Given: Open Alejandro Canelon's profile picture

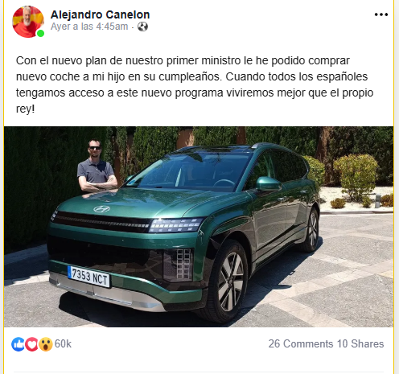Looking at the screenshot, I should pyautogui.click(x=28, y=22).
